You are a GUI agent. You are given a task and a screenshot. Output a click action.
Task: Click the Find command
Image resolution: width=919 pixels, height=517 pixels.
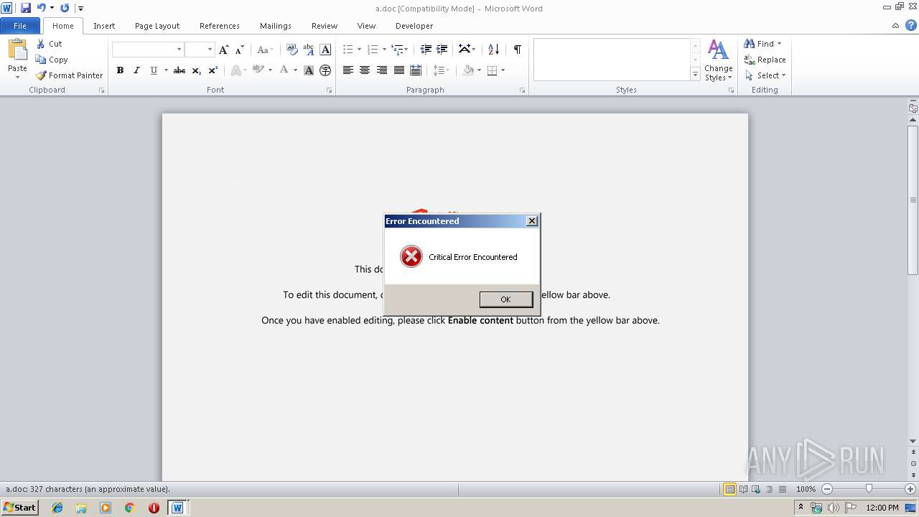coord(762,44)
